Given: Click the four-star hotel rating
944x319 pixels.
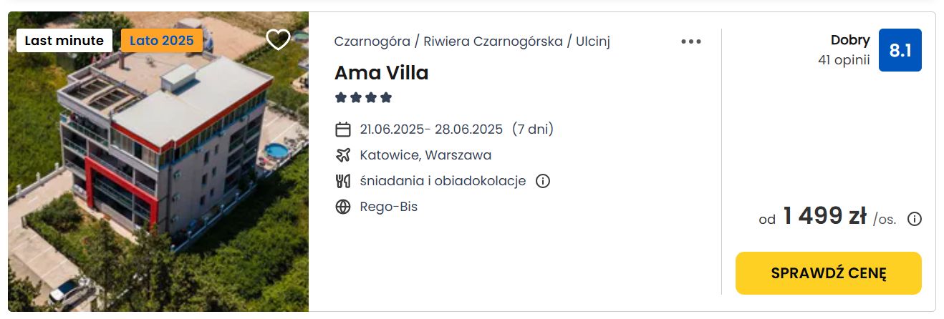Looking at the screenshot, I should 363,97.
